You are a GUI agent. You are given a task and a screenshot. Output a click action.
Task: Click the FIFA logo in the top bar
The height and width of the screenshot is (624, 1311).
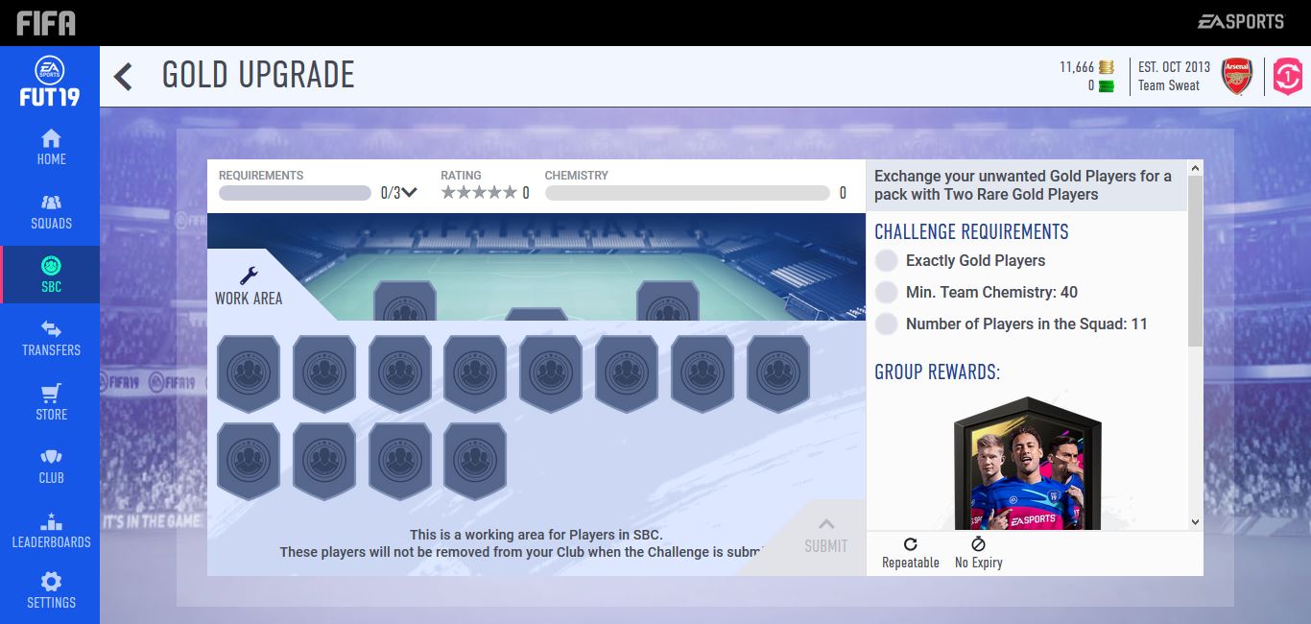46,22
